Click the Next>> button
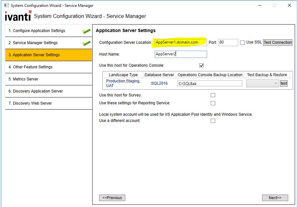This screenshot has height=207, width=298. tap(275, 198)
